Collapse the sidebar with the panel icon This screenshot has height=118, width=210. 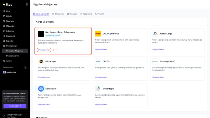(27, 5)
